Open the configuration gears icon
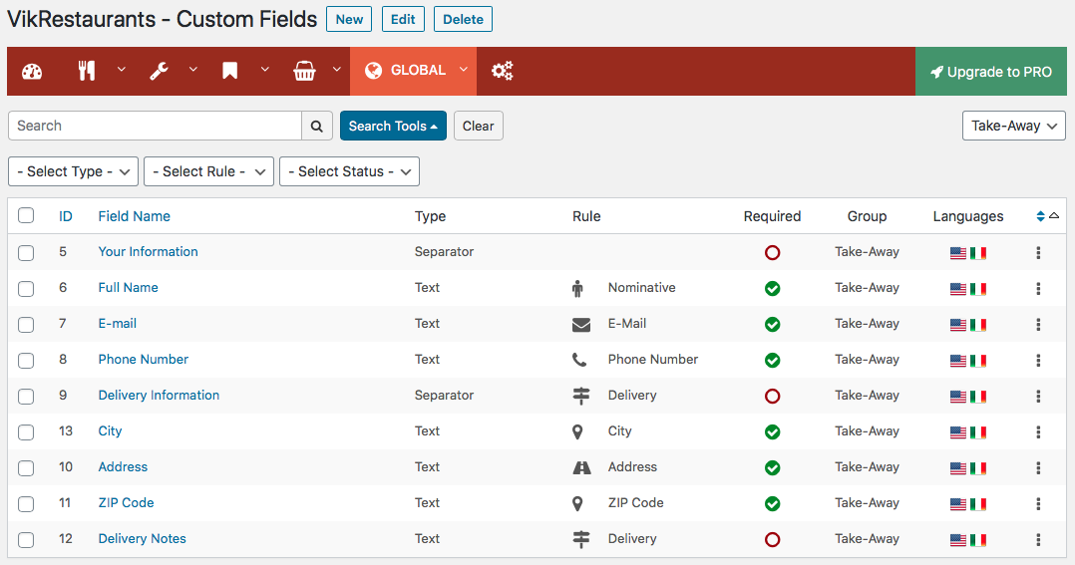 pyautogui.click(x=502, y=71)
